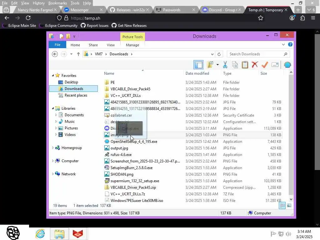Expand the Music library node
320x240 pixels.
56,122
